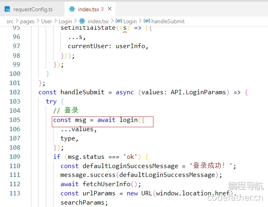The height and width of the screenshot is (207, 268).
Task: Select the handleSubmit symbol breadcrumb
Action: pos(168,21)
